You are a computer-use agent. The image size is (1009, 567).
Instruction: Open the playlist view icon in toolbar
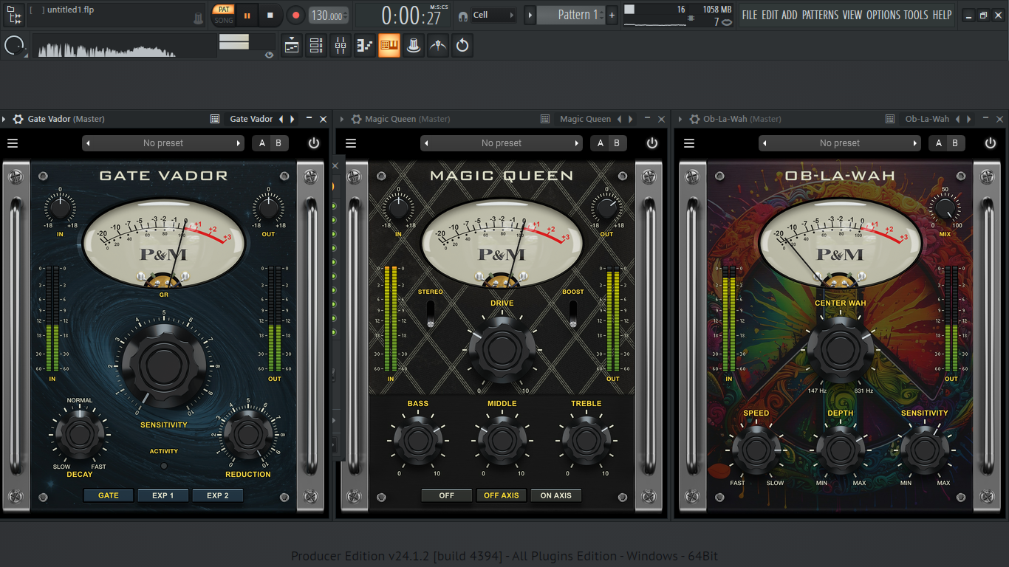click(x=292, y=46)
